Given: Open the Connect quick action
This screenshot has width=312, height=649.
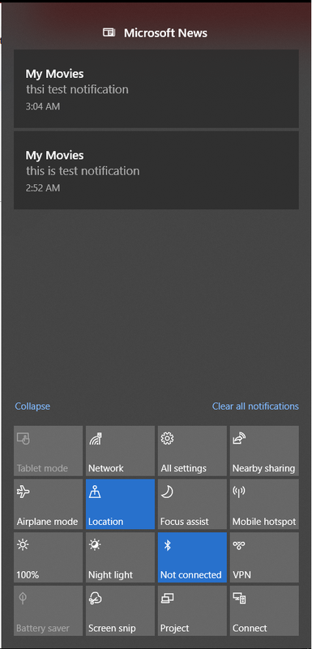Looking at the screenshot, I should [x=264, y=611].
